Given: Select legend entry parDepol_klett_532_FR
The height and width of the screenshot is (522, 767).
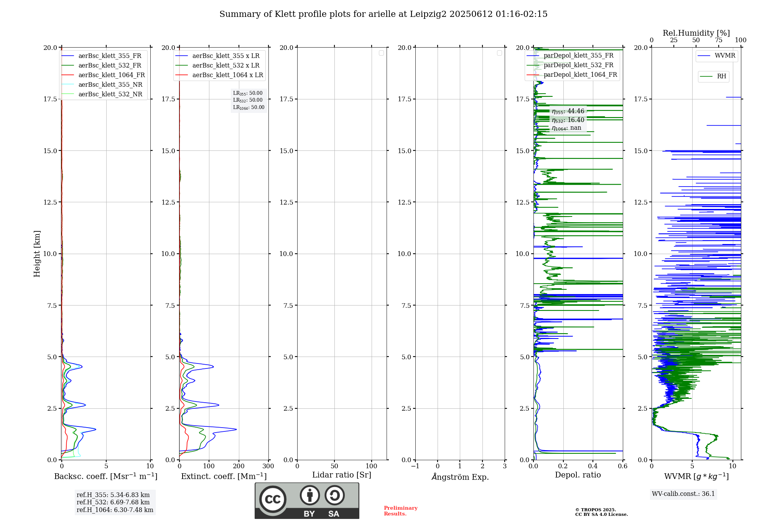Looking at the screenshot, I should tap(578, 65).
